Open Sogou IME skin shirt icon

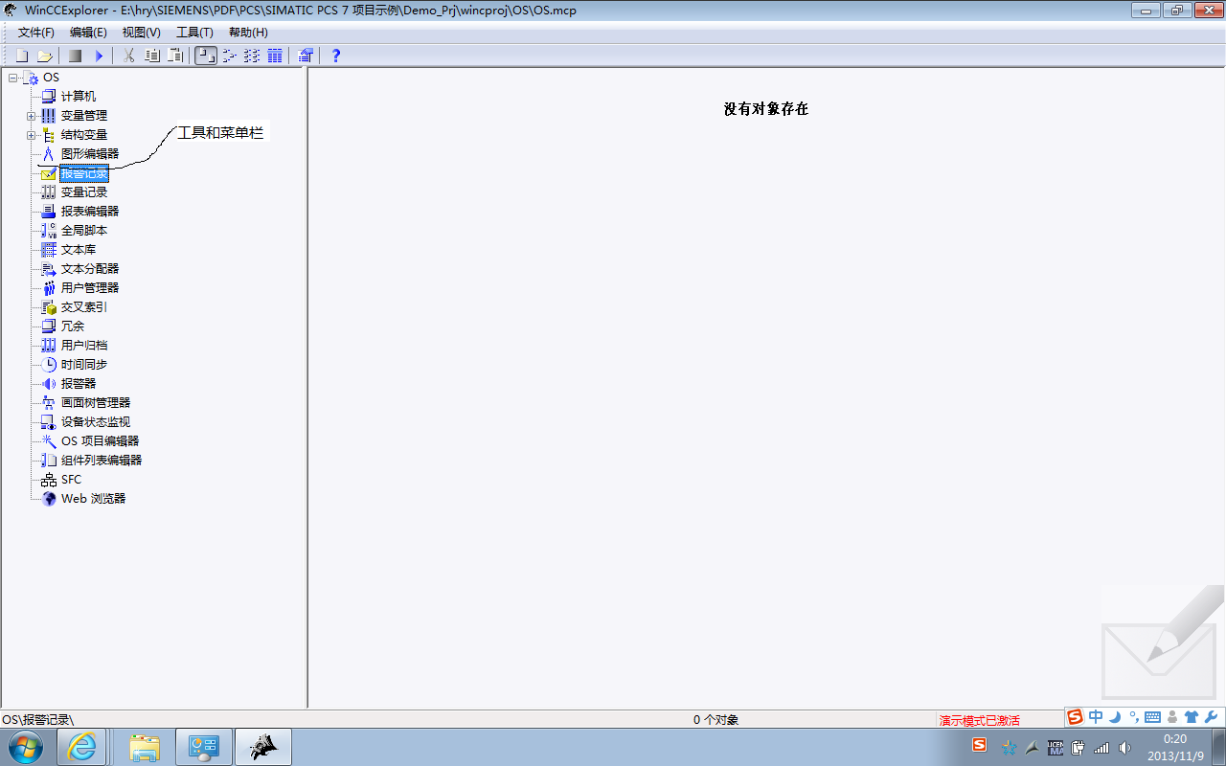[1191, 717]
